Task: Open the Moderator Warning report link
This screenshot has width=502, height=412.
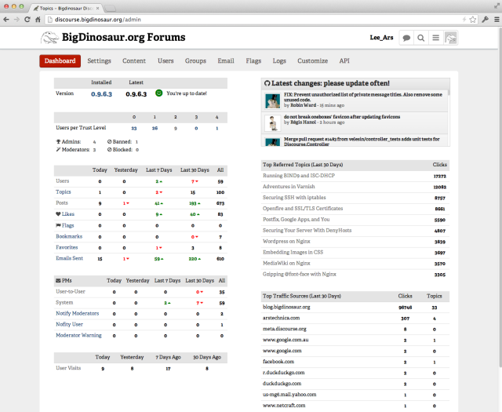Action: click(78, 335)
